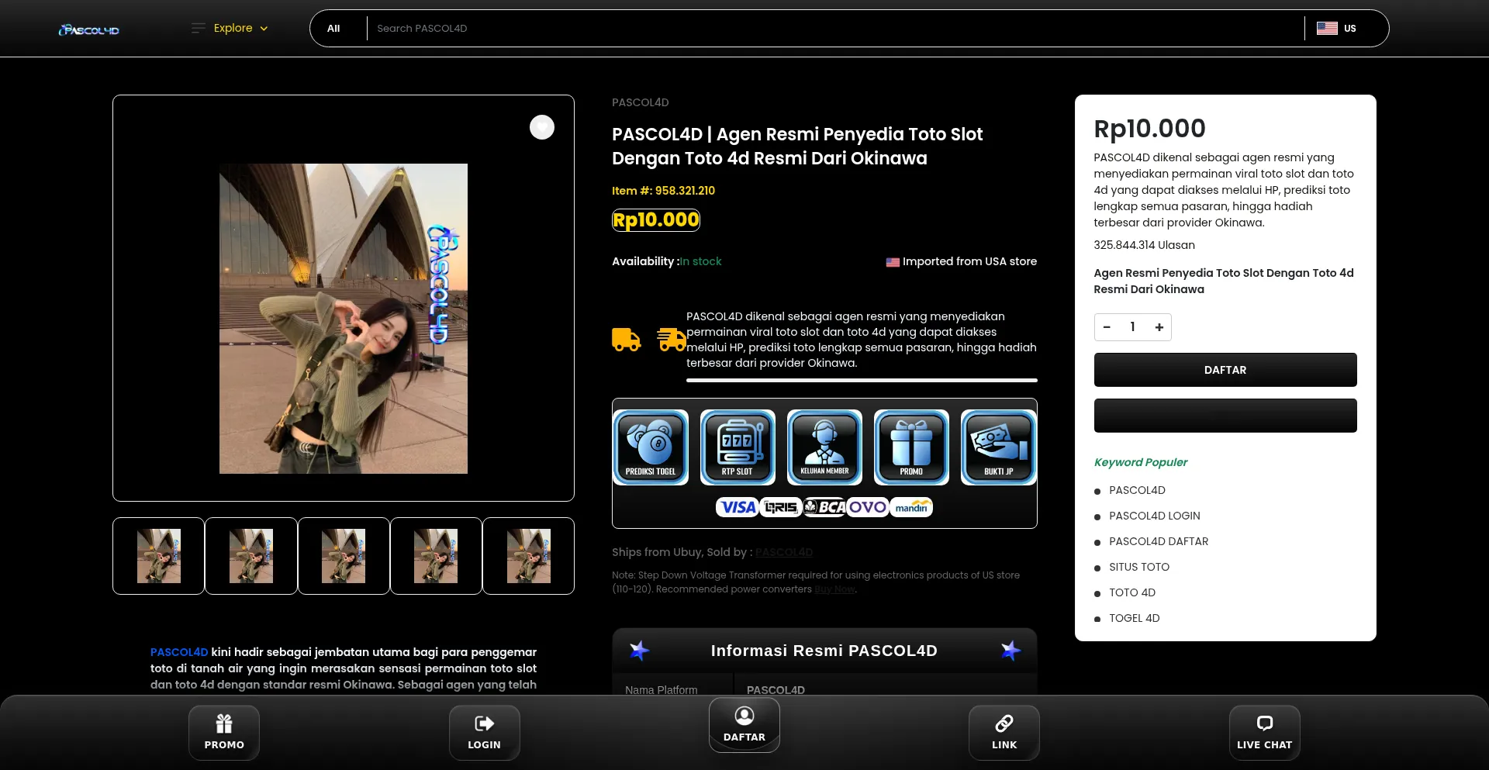Select the PASCOL4D keyword
Image resolution: width=1489 pixels, height=770 pixels.
click(1137, 490)
